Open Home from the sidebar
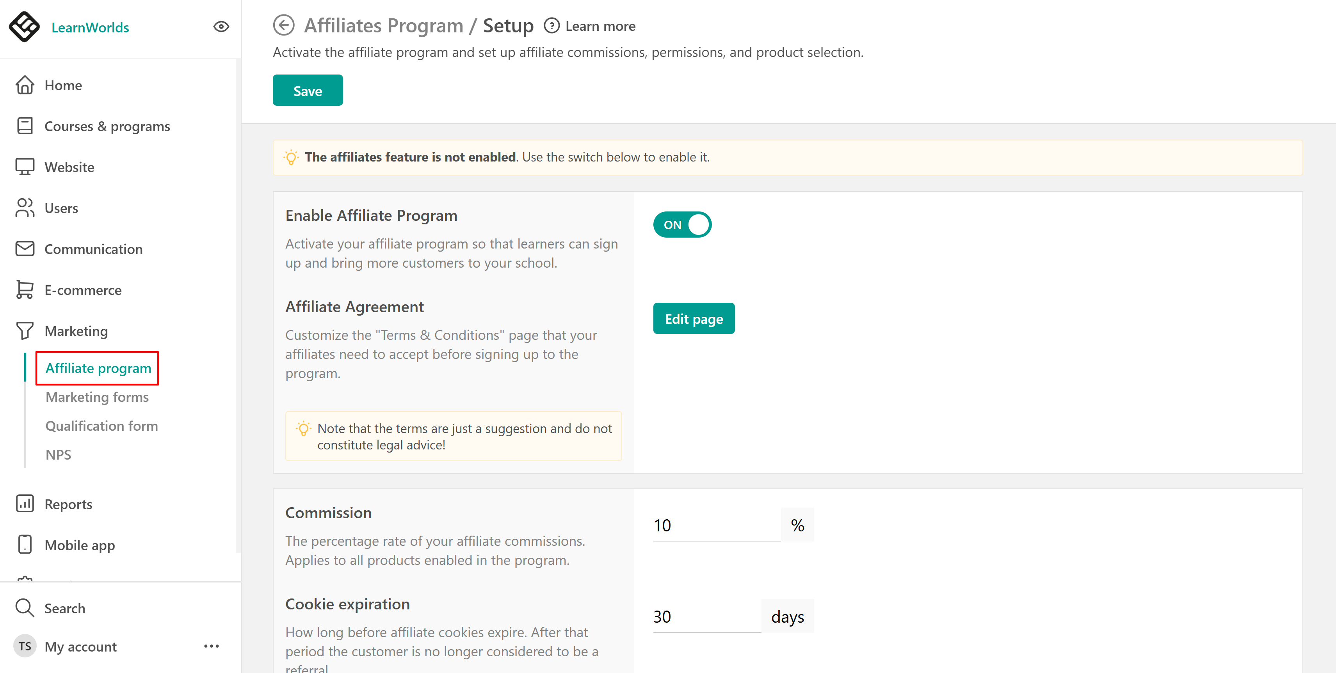 (63, 85)
